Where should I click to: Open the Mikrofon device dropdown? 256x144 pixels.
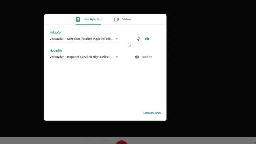[84, 39]
